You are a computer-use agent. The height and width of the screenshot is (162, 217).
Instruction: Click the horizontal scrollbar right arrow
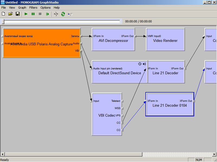[215, 154]
